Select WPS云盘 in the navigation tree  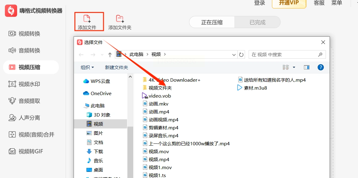coord(96,81)
